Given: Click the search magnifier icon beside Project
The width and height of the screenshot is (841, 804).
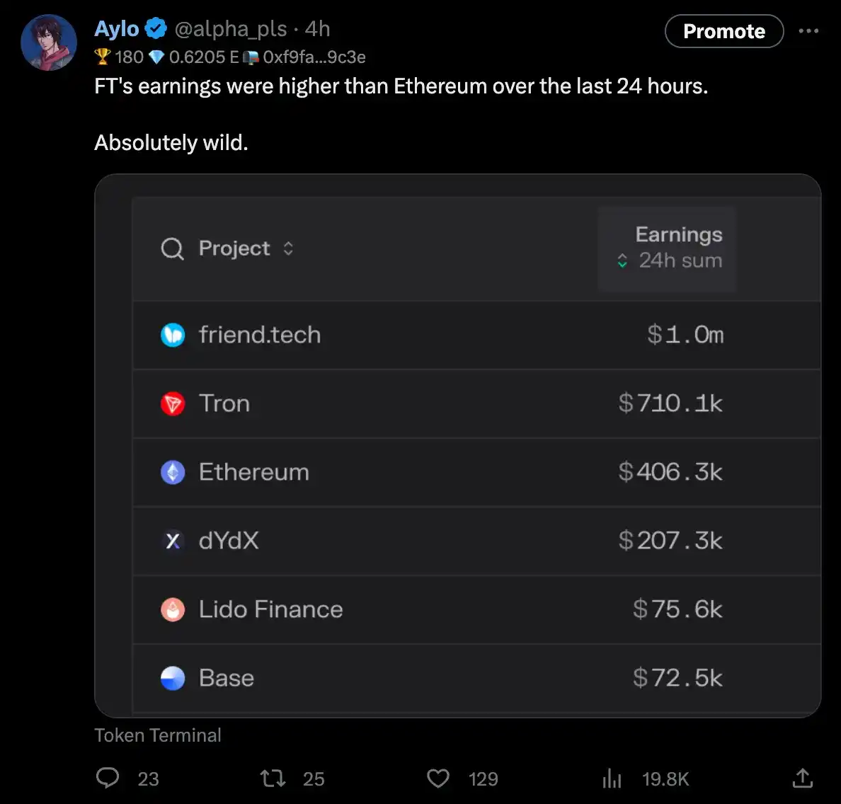Looking at the screenshot, I should [172, 248].
